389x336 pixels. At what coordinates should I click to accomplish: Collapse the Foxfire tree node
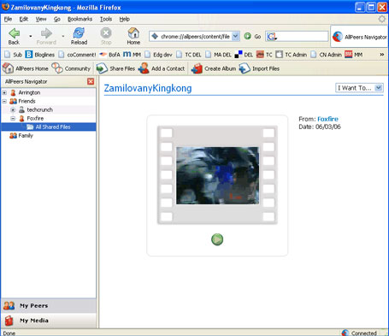click(13, 118)
